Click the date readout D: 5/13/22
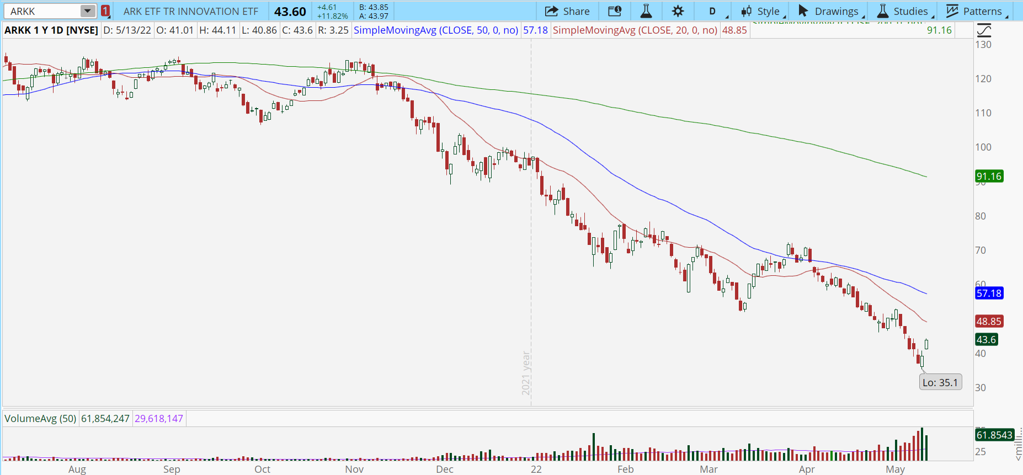1023x475 pixels. point(127,30)
